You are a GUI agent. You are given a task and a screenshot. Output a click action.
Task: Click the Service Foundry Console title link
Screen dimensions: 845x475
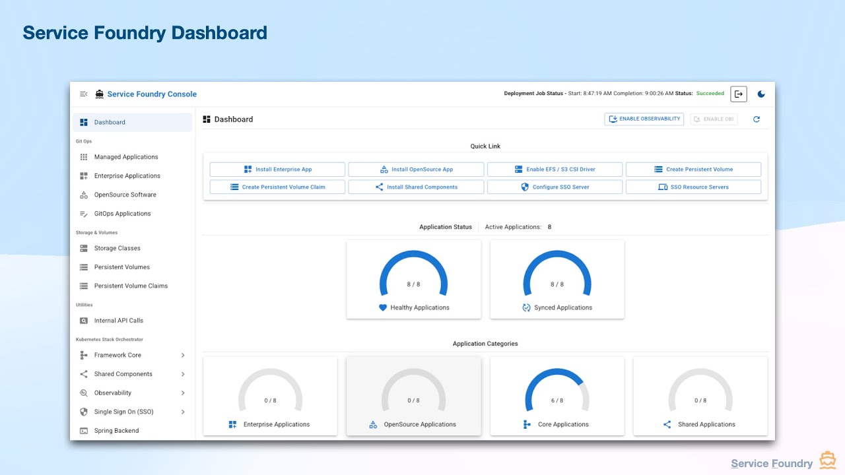[152, 94]
